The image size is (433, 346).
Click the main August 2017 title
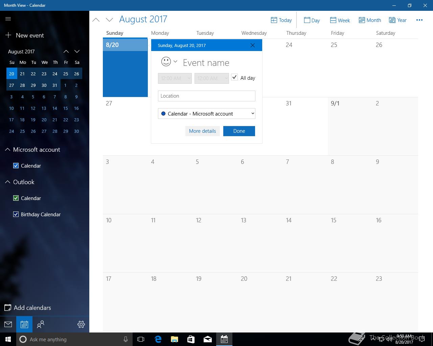[143, 19]
